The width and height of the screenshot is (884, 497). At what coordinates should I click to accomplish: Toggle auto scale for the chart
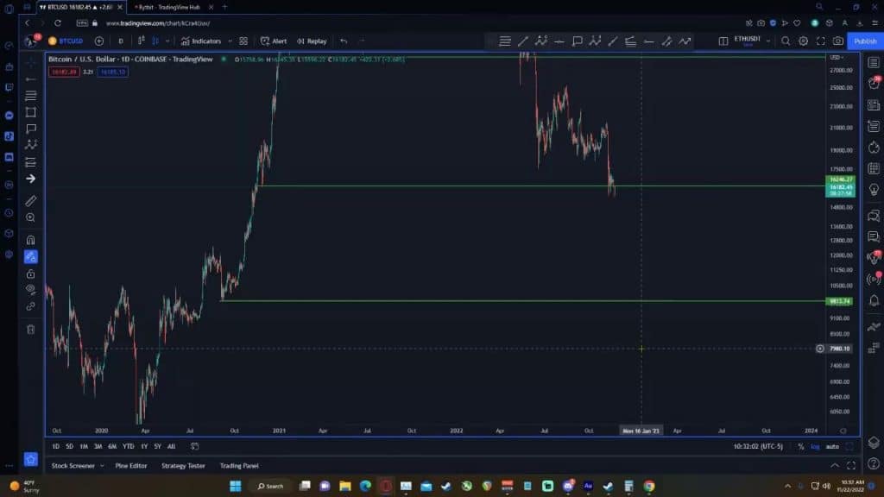[832, 446]
